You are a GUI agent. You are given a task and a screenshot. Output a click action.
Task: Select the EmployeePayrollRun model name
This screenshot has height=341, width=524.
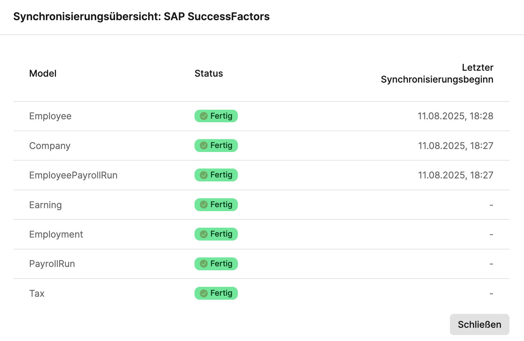(x=73, y=175)
